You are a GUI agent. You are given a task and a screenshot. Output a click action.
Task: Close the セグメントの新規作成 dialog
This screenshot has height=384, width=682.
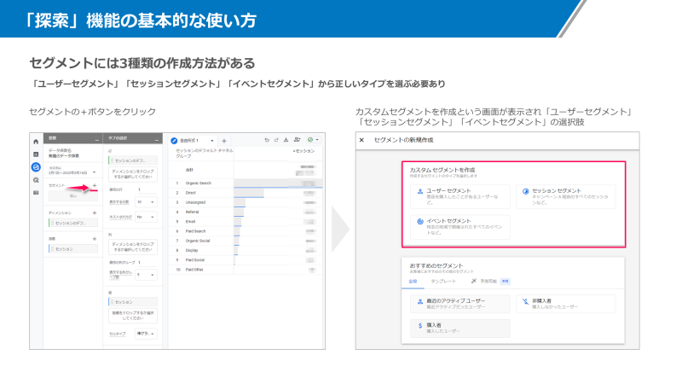point(361,140)
